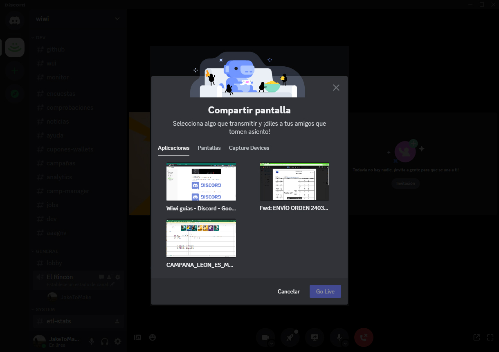Click the share your screen call control
The width and height of the screenshot is (499, 352).
pyautogui.click(x=315, y=337)
